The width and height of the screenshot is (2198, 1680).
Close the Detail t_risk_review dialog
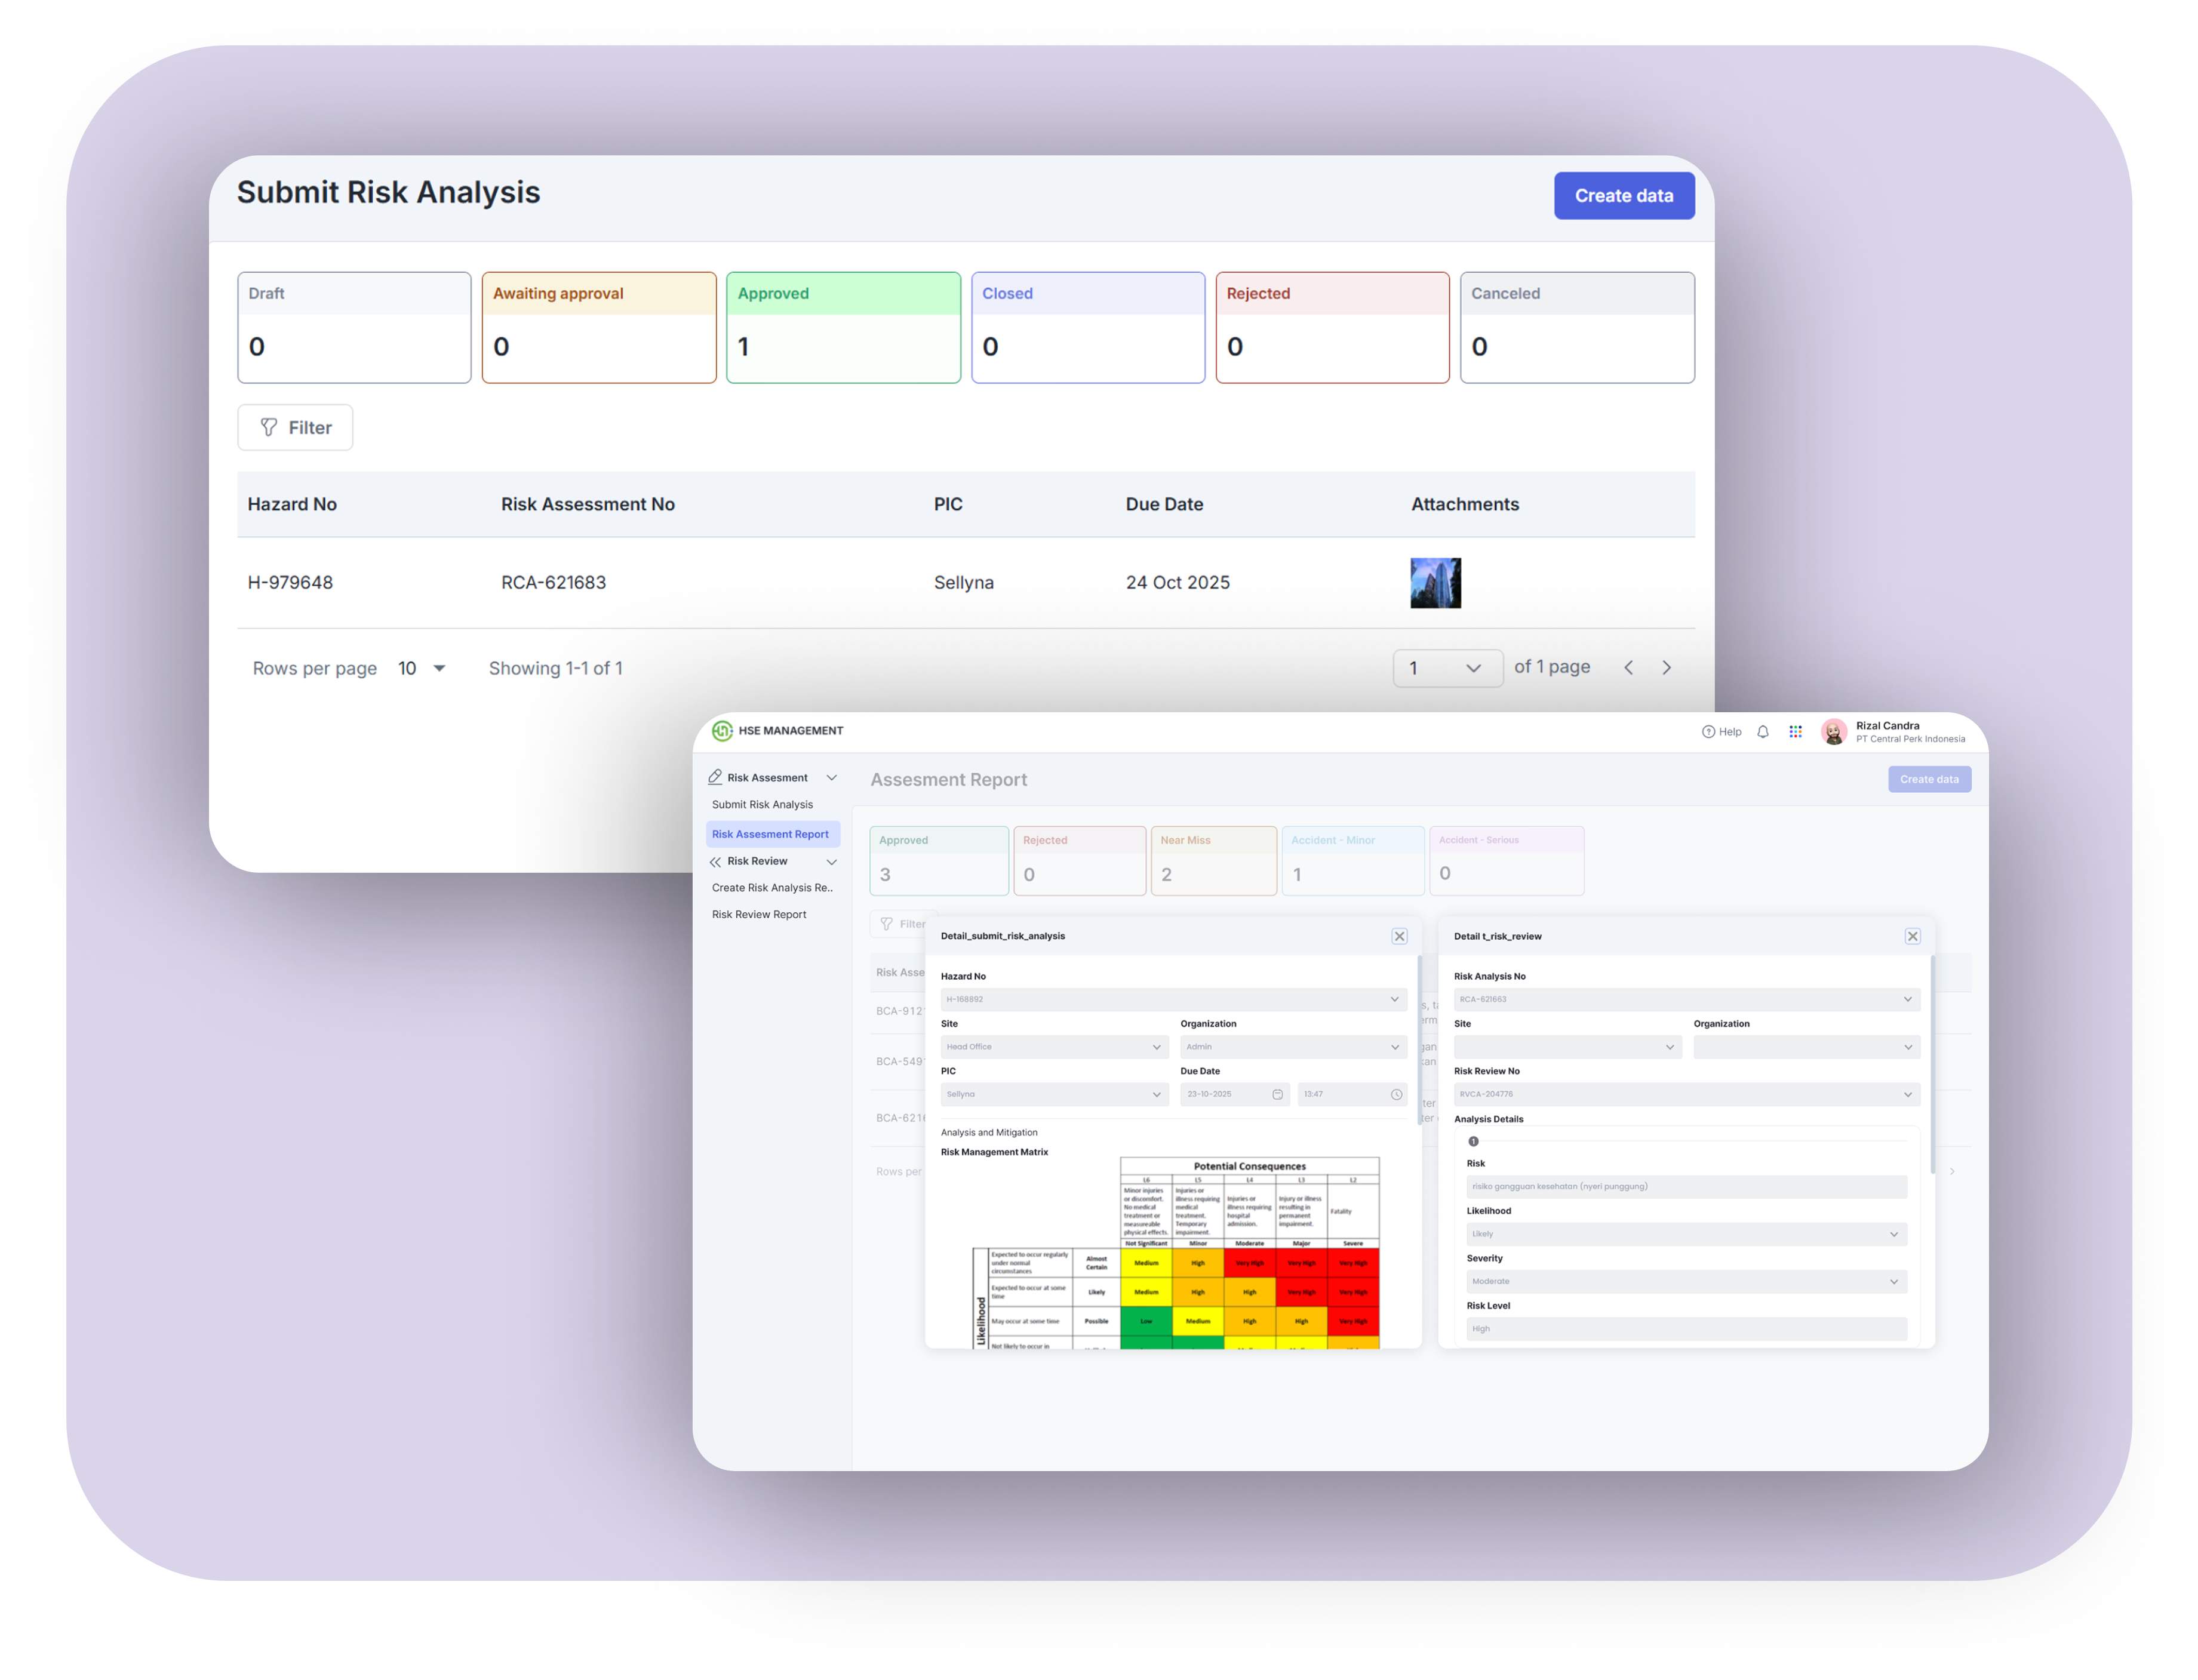click(x=1912, y=937)
